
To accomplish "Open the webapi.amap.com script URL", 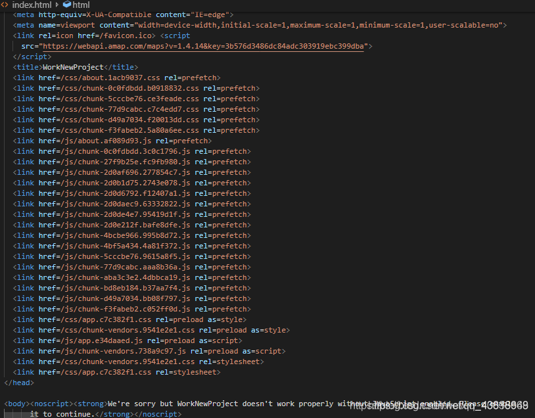I will [x=205, y=46].
